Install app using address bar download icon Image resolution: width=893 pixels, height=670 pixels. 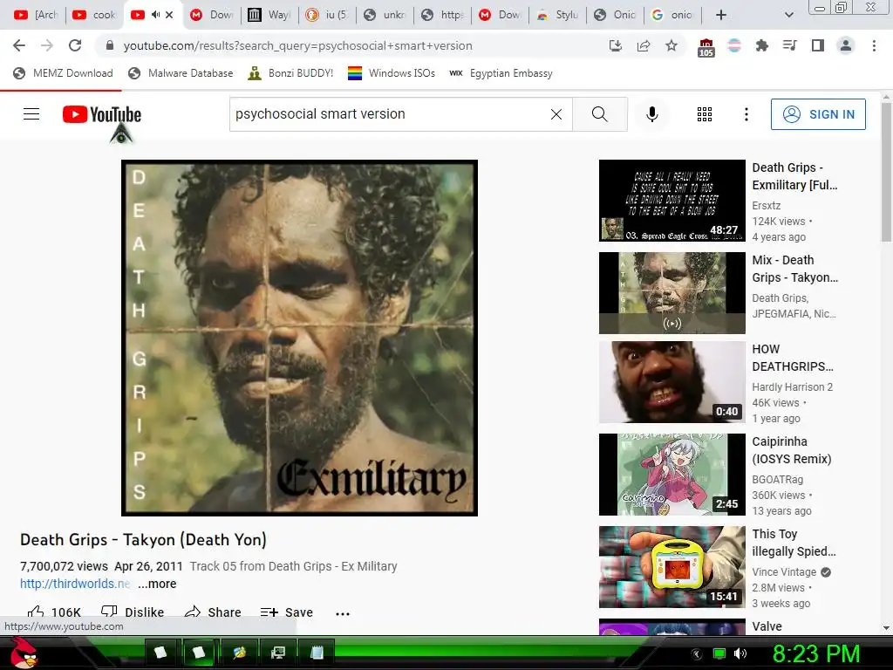point(615,45)
